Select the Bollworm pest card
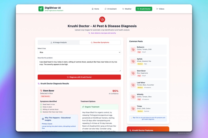The width and height of the screenshot is (208, 138). point(148,50)
